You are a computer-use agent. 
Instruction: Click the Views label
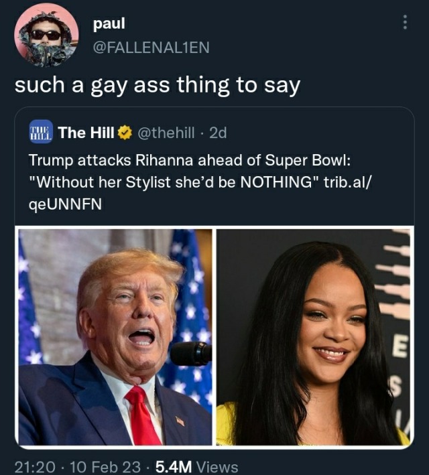(217, 466)
